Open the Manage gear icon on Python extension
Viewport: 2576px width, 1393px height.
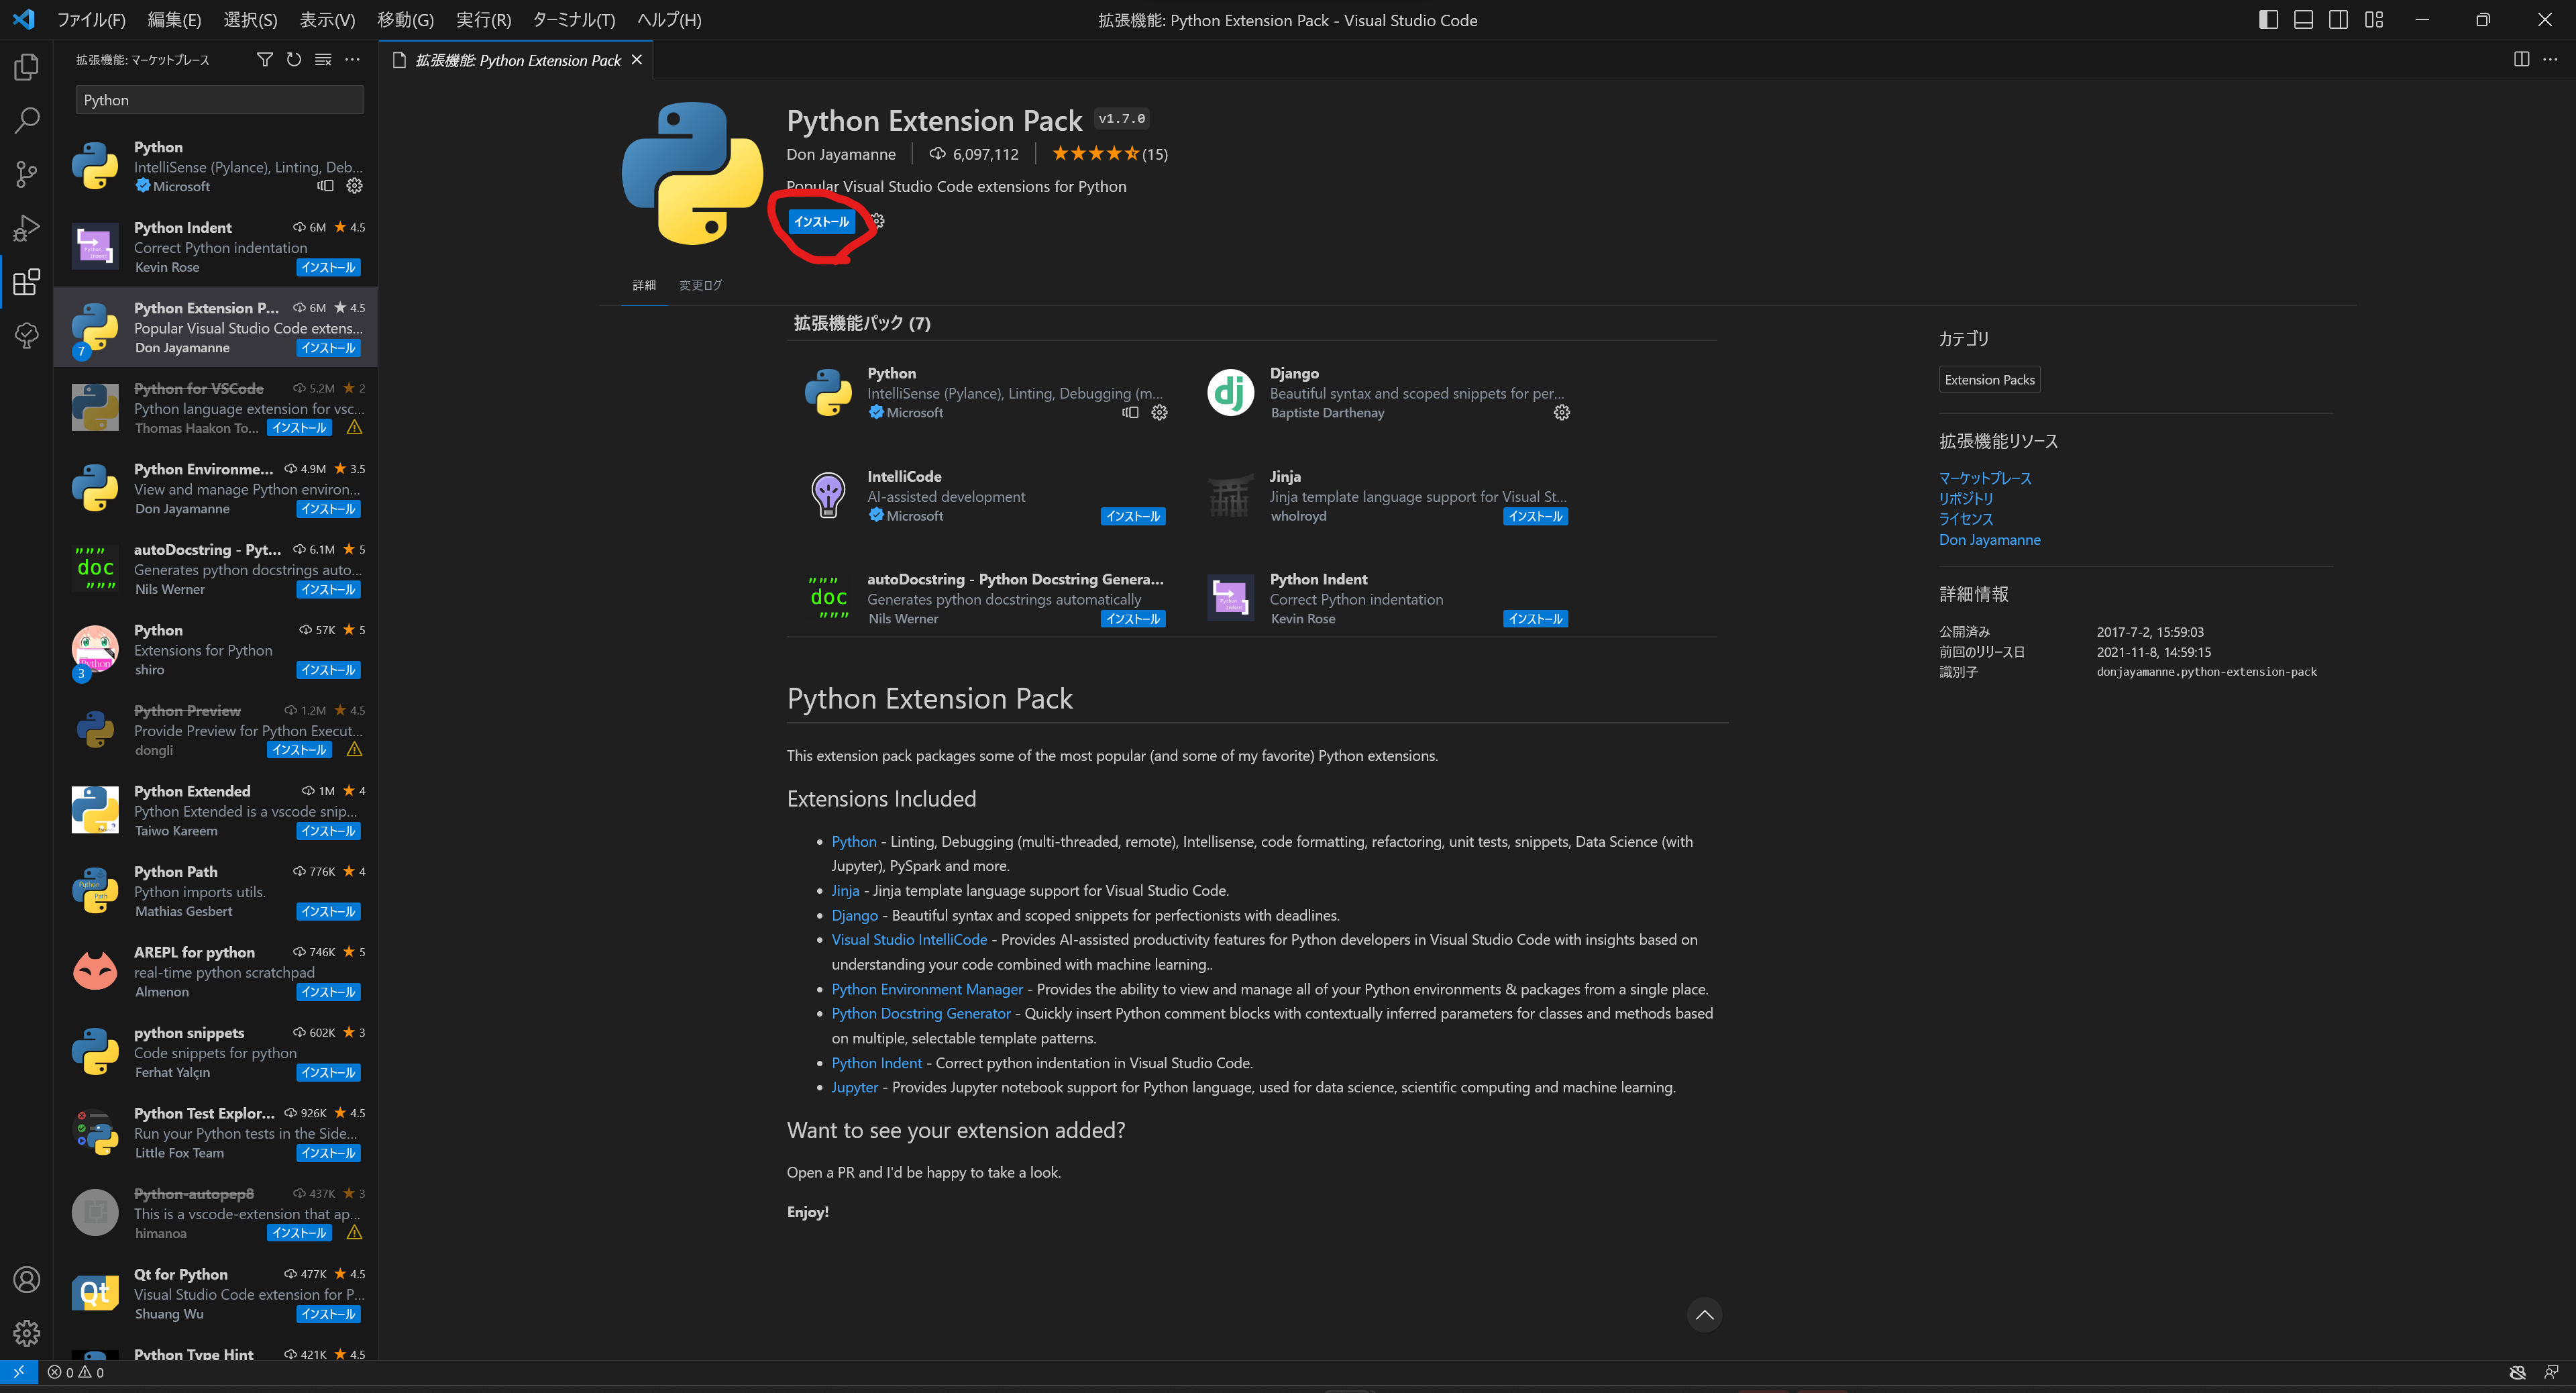[x=354, y=186]
